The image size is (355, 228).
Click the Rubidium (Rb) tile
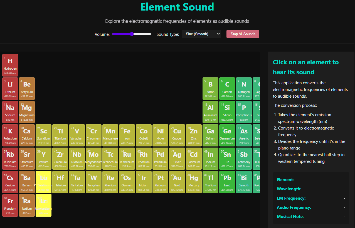pos(10,159)
